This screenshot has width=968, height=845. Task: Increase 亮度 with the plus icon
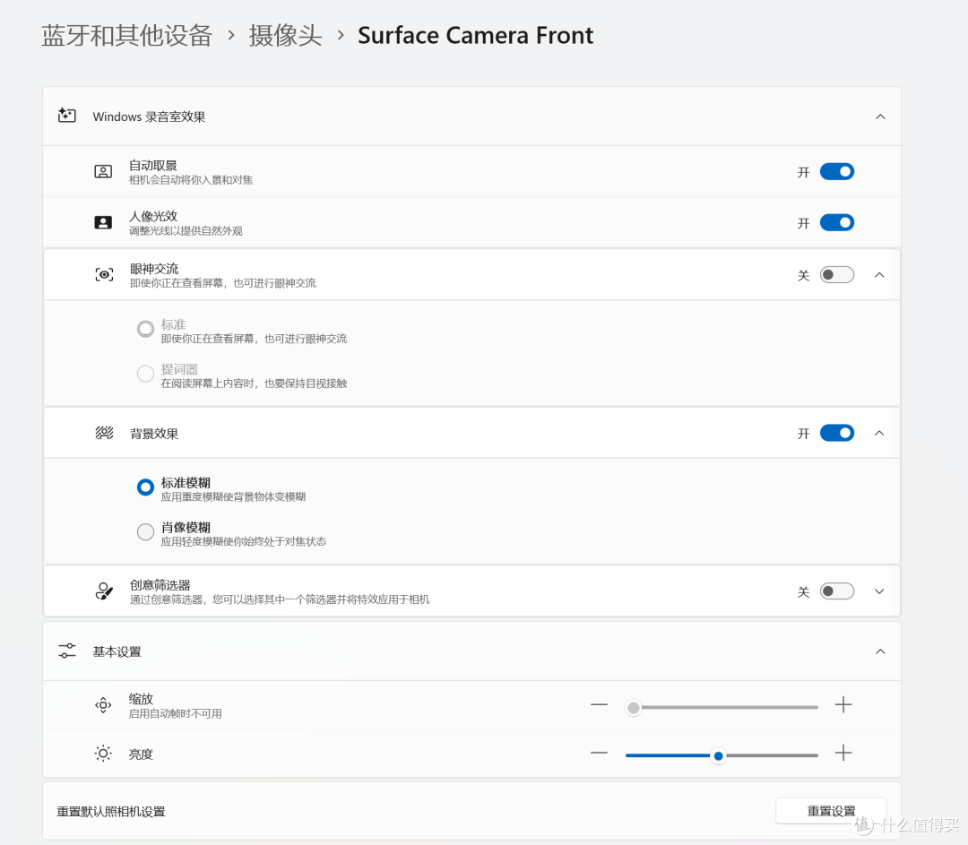click(x=843, y=753)
